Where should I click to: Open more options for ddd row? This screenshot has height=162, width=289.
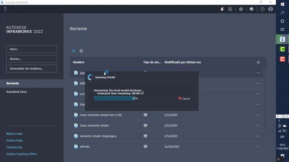pos(258,83)
